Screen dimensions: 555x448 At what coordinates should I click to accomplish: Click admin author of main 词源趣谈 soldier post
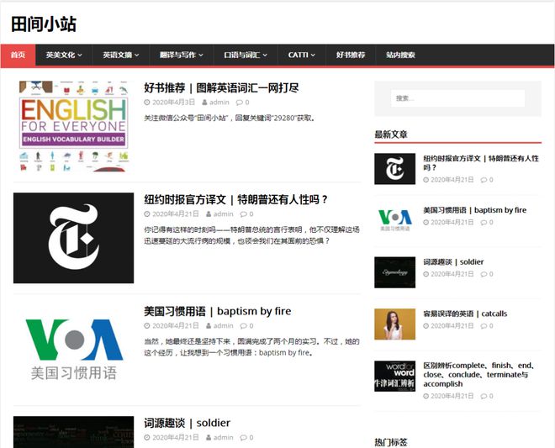(224, 437)
